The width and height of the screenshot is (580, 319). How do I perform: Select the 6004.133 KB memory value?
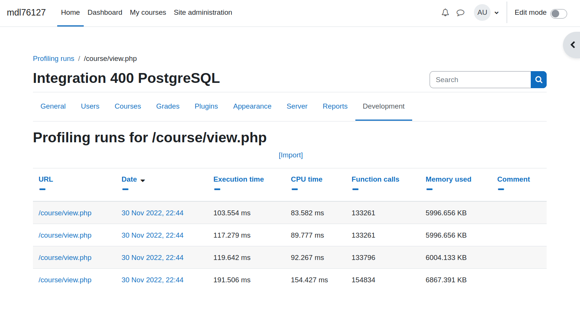click(446, 258)
